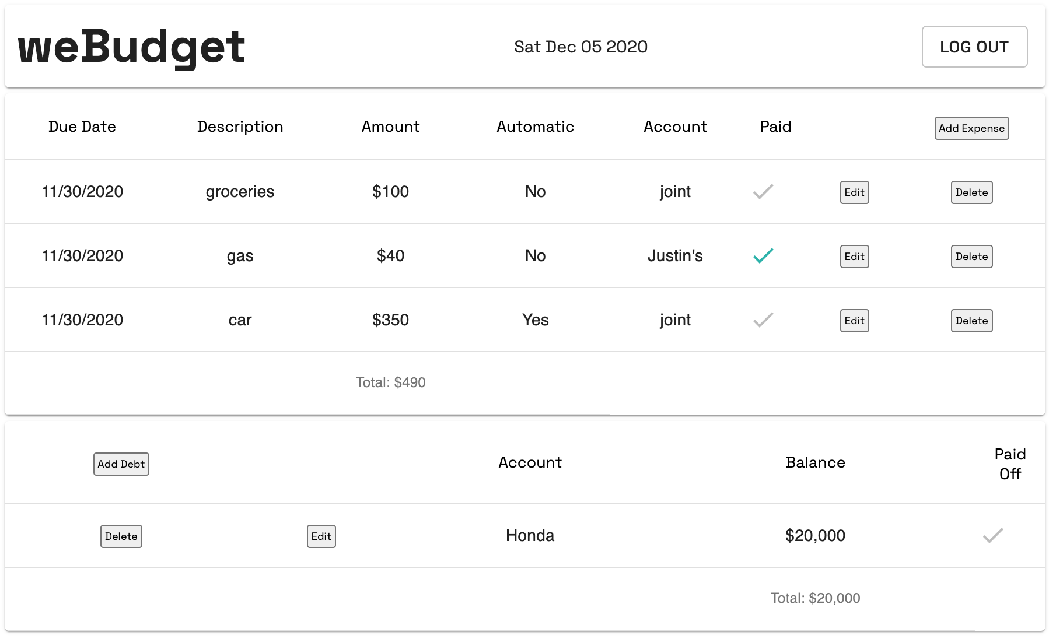Image resolution: width=1049 pixels, height=639 pixels.
Task: Select the $20,000 balance cell
Action: coord(815,536)
